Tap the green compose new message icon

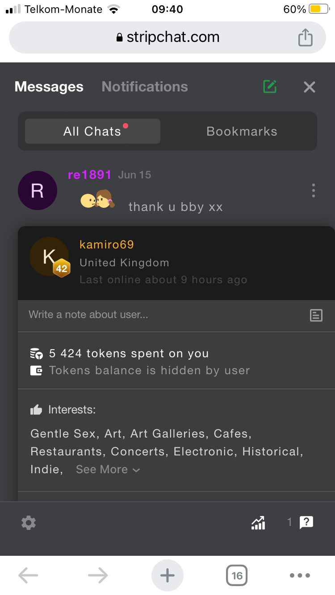[x=270, y=87]
